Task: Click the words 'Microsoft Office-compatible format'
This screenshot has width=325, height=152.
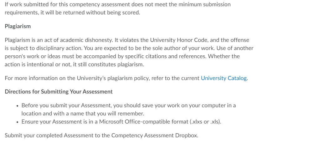Action: (144, 122)
